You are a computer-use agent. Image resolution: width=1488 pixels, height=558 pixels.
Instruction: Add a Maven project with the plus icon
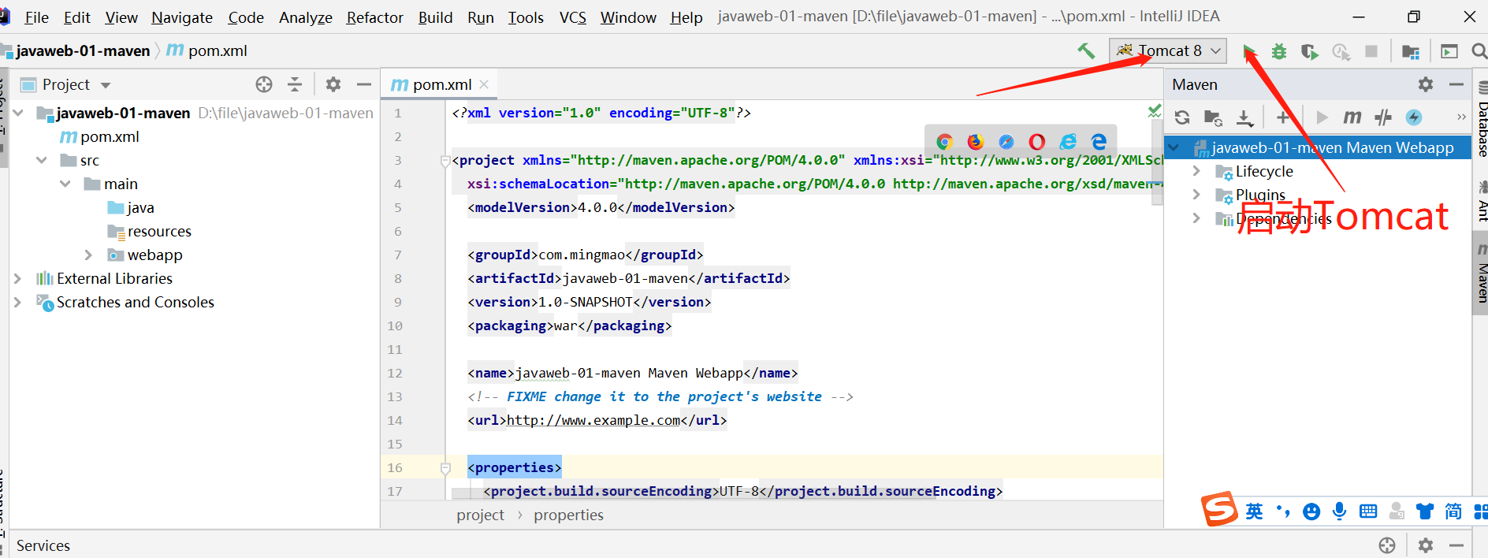[1283, 117]
